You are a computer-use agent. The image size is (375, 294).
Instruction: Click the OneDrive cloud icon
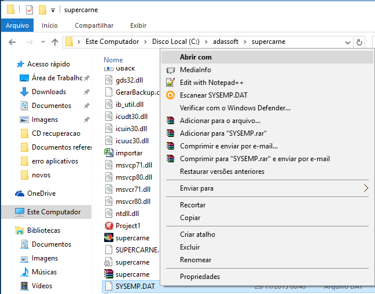point(20,193)
